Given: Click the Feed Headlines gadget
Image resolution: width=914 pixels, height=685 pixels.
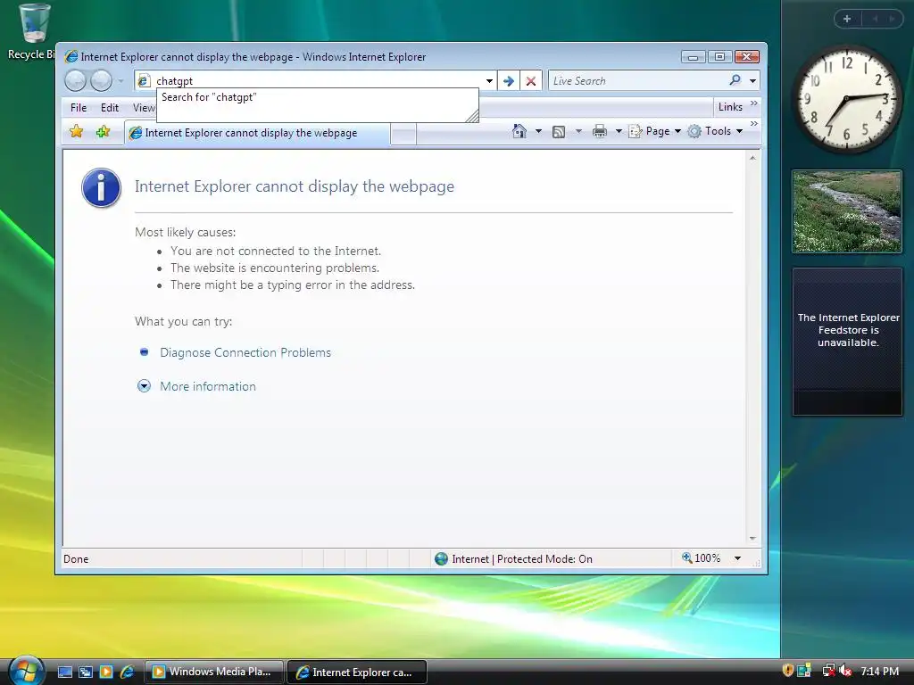Looking at the screenshot, I should pos(847,342).
